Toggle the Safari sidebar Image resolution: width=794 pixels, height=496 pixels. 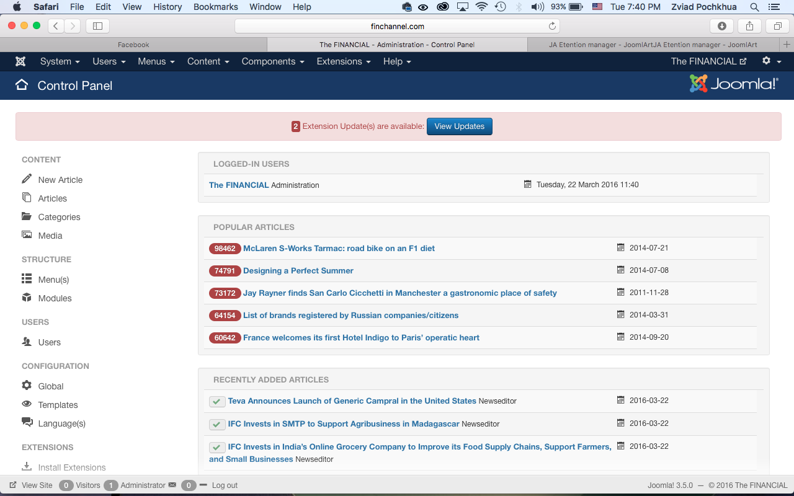[97, 26]
